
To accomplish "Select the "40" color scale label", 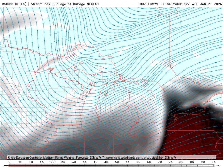I will coord(95,162).
